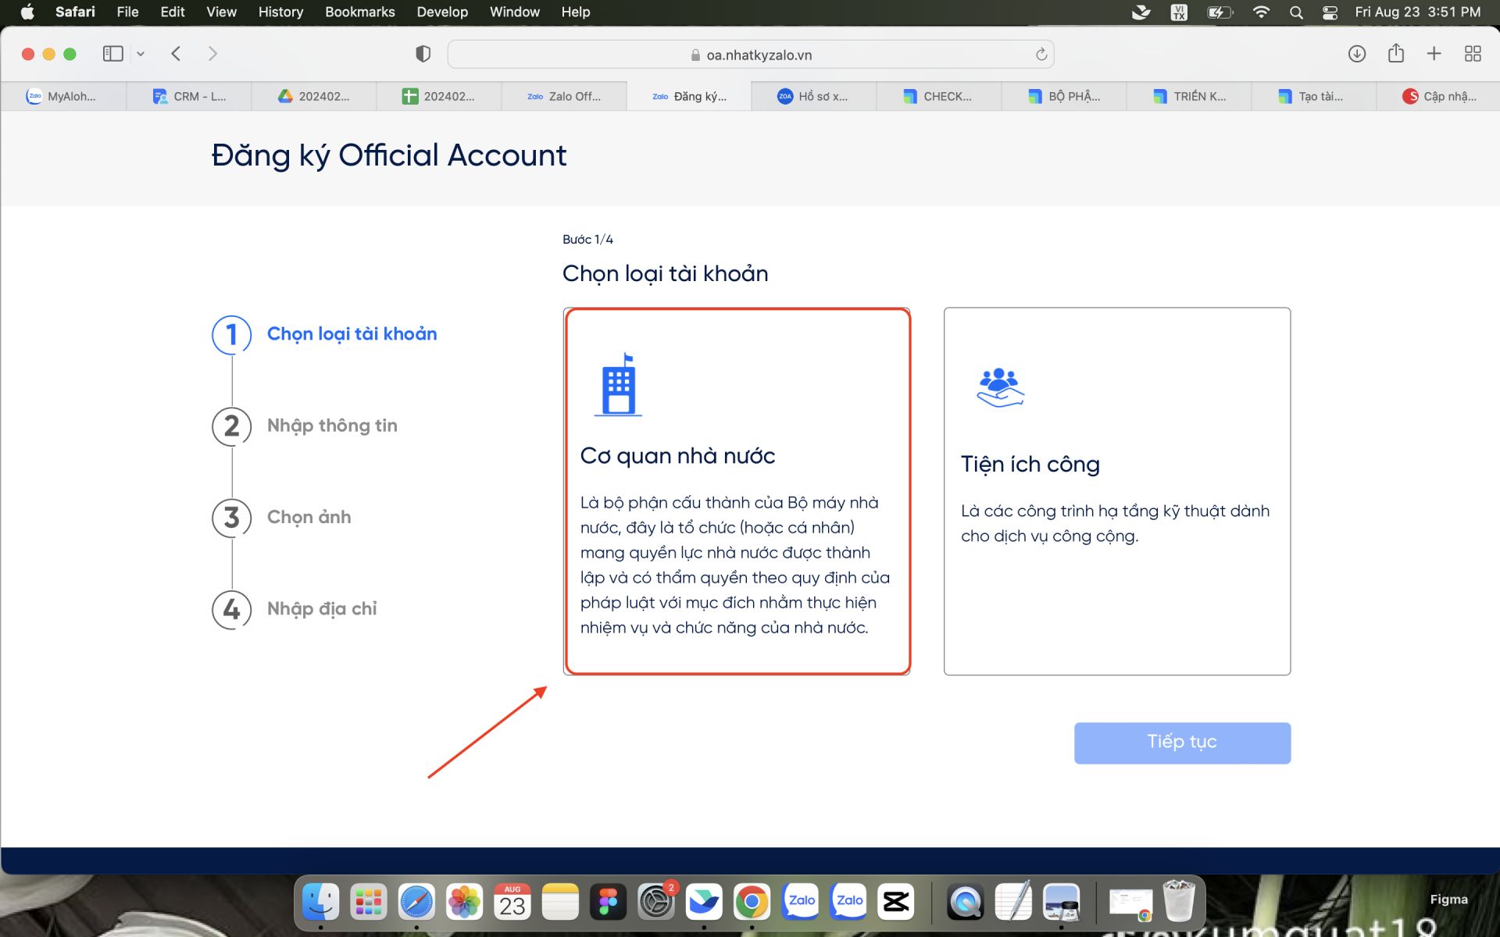Open the Bookmarks menu
The width and height of the screenshot is (1500, 937).
pyautogui.click(x=359, y=12)
